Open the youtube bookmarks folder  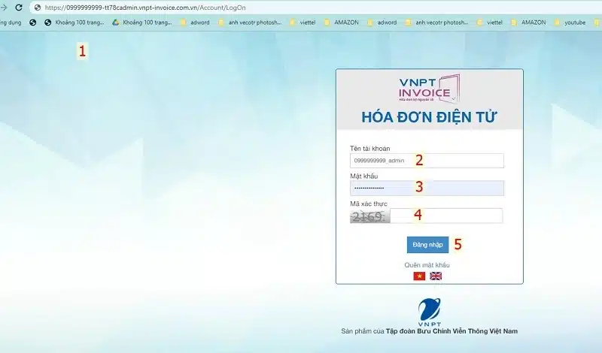pos(570,23)
